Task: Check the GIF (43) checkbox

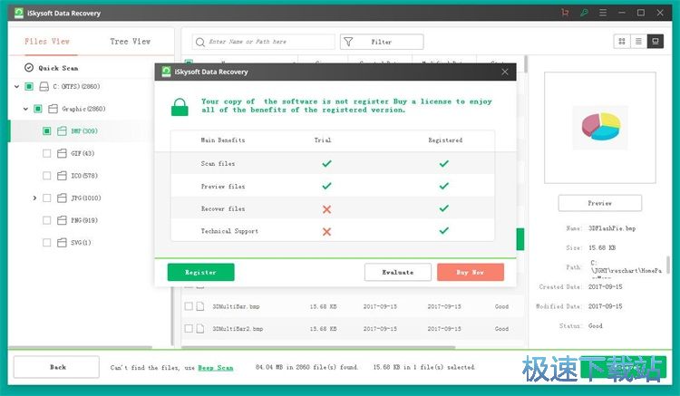Action: pos(47,153)
